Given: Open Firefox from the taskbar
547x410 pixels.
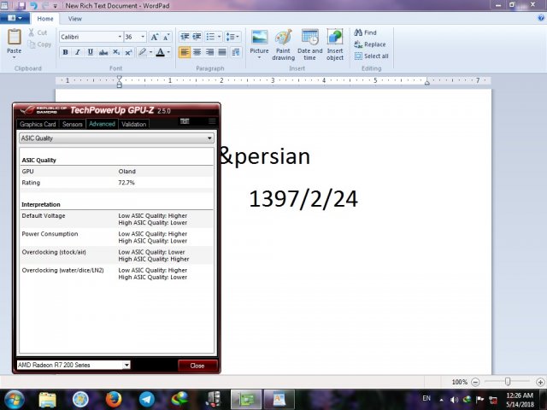Looking at the screenshot, I should coord(115,399).
